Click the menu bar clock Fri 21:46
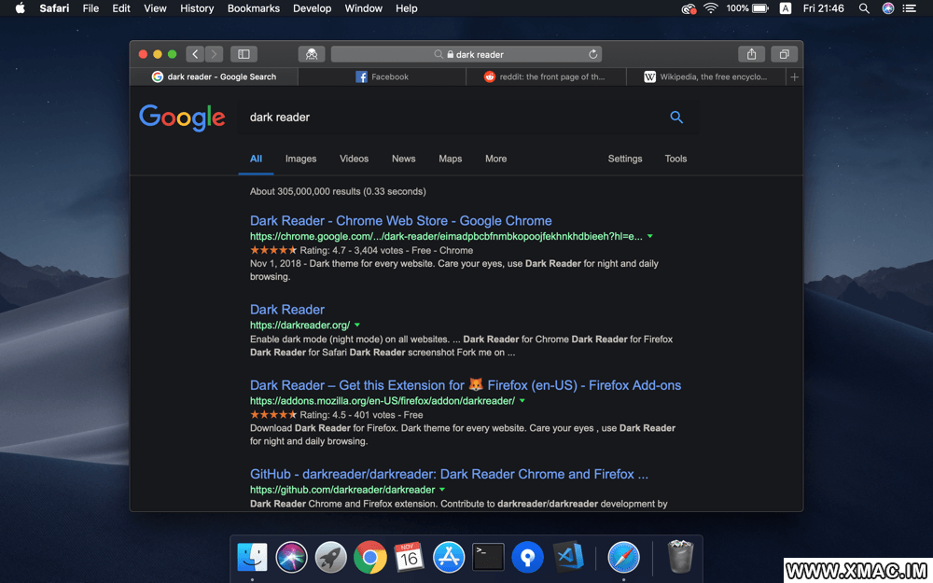Image resolution: width=933 pixels, height=583 pixels. 824,8
